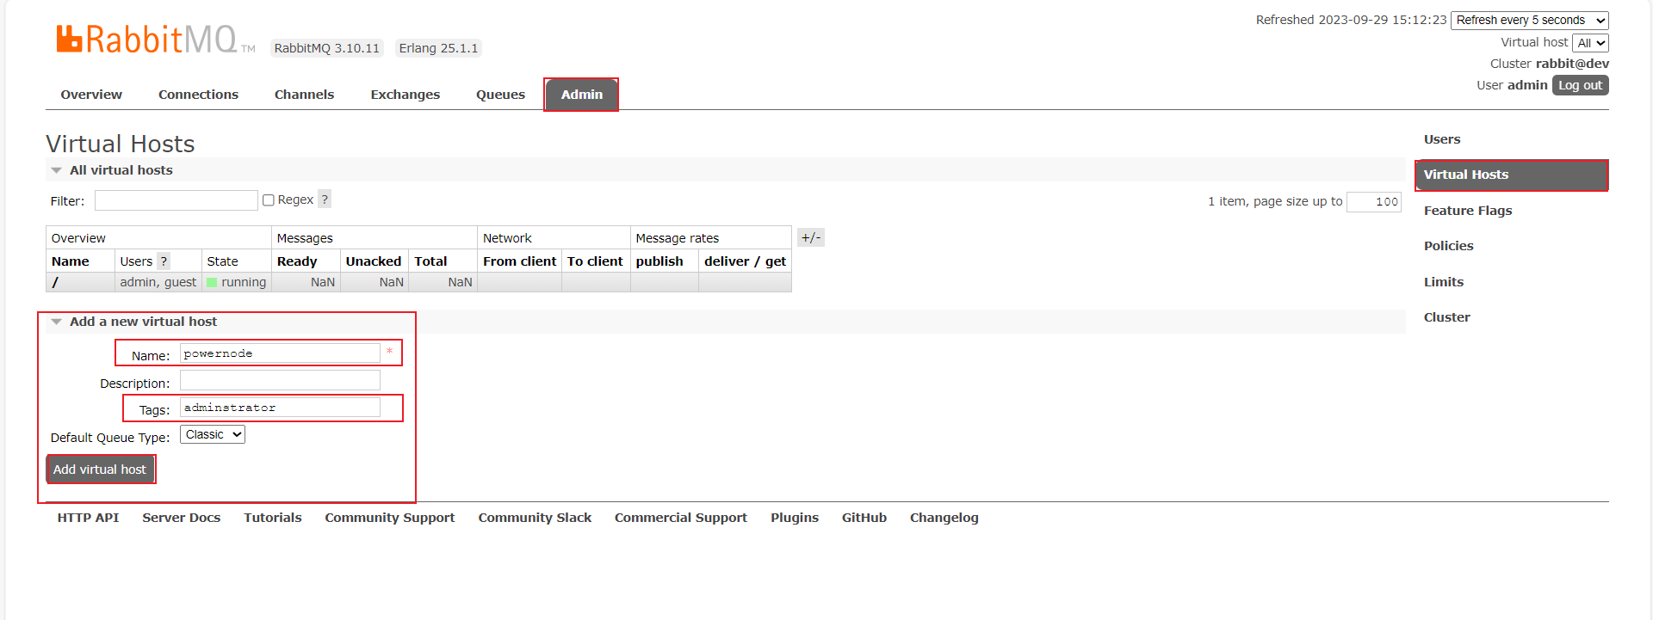Screen dimensions: 1653x620
Task: Click the Erlang 25.1.1 version badge
Action: [438, 48]
